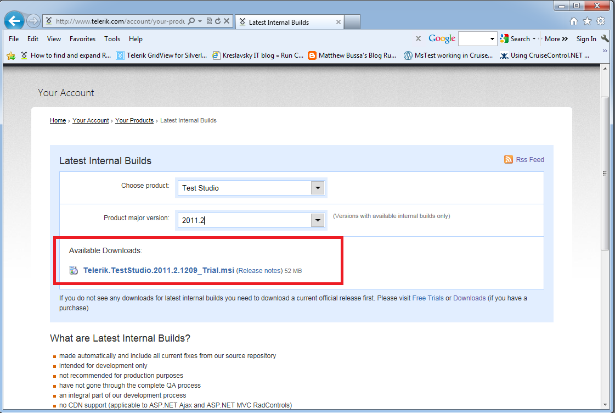Click the Google toolbar Search button
615x413 pixels.
[515, 39]
